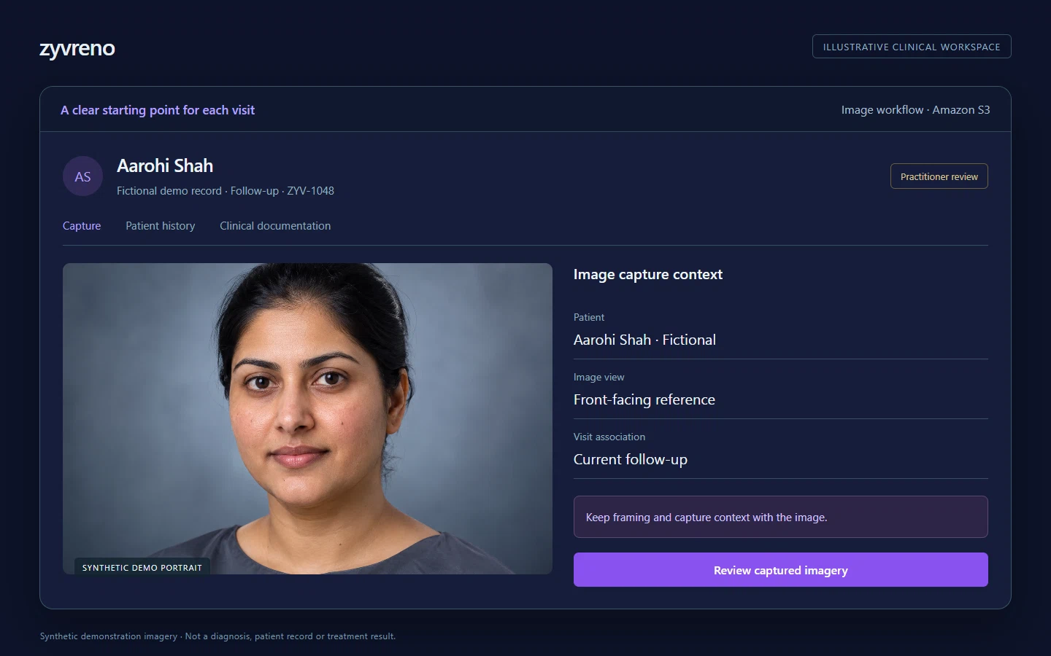Click the zyvreno logo
This screenshot has height=656, width=1051.
77,48
